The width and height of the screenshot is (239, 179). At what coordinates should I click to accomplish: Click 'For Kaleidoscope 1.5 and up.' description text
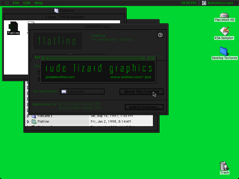(x=112, y=40)
